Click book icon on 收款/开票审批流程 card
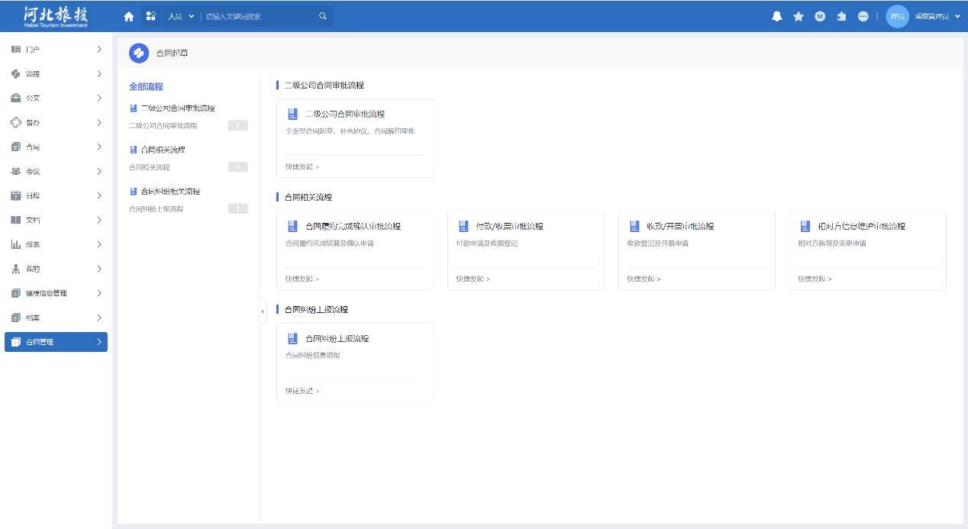The height and width of the screenshot is (529, 968). click(x=634, y=227)
